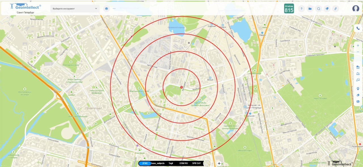
Task: Click the Geointellect logo at top left
Action: point(25,6)
